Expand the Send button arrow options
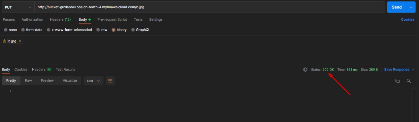Image resolution: width=419 pixels, height=122 pixels. click(411, 7)
